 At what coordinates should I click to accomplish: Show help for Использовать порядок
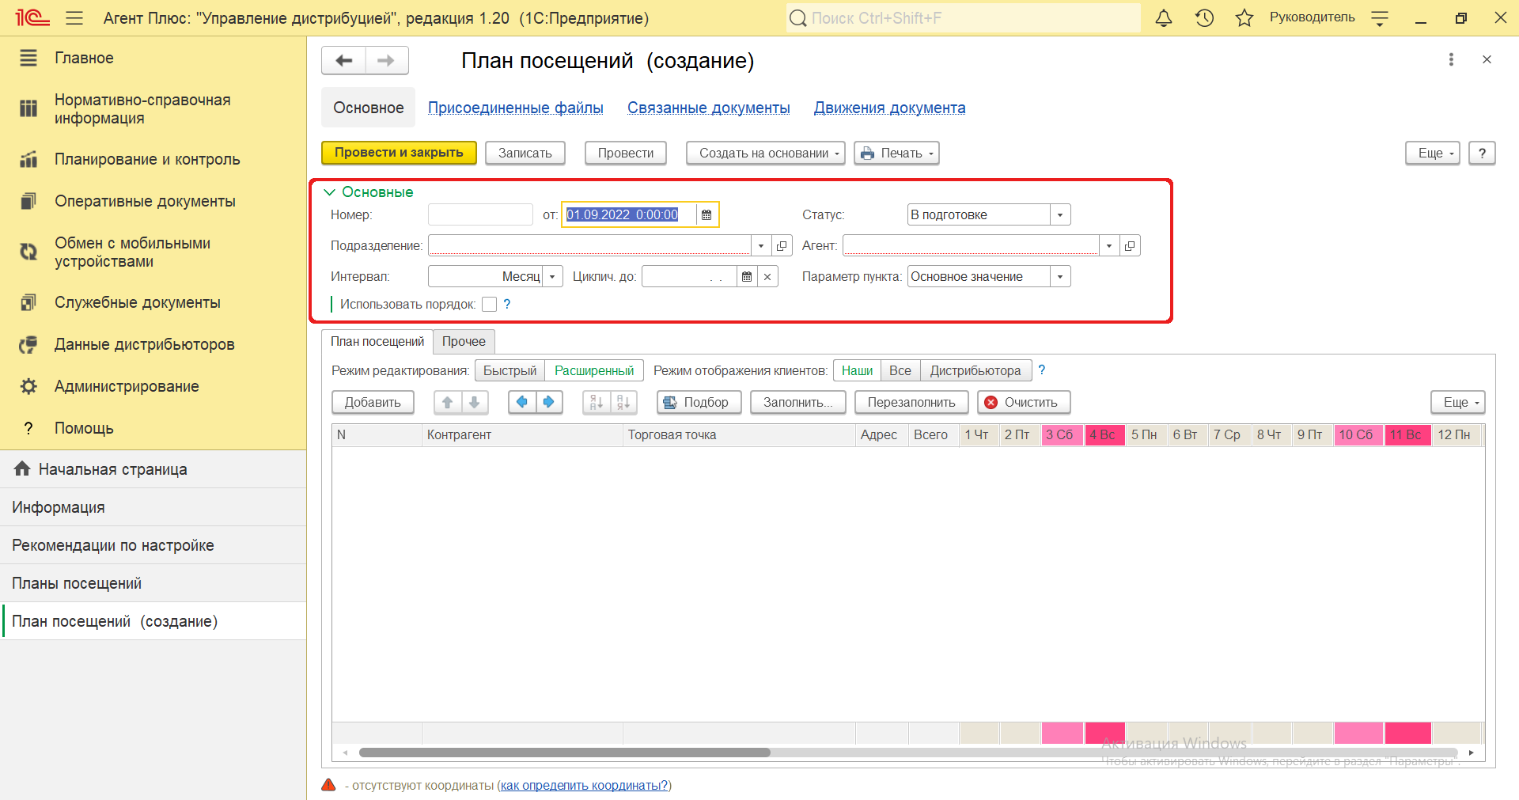[x=507, y=304]
